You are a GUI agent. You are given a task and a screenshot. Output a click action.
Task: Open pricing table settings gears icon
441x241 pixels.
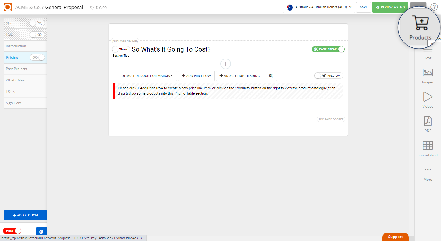click(271, 76)
